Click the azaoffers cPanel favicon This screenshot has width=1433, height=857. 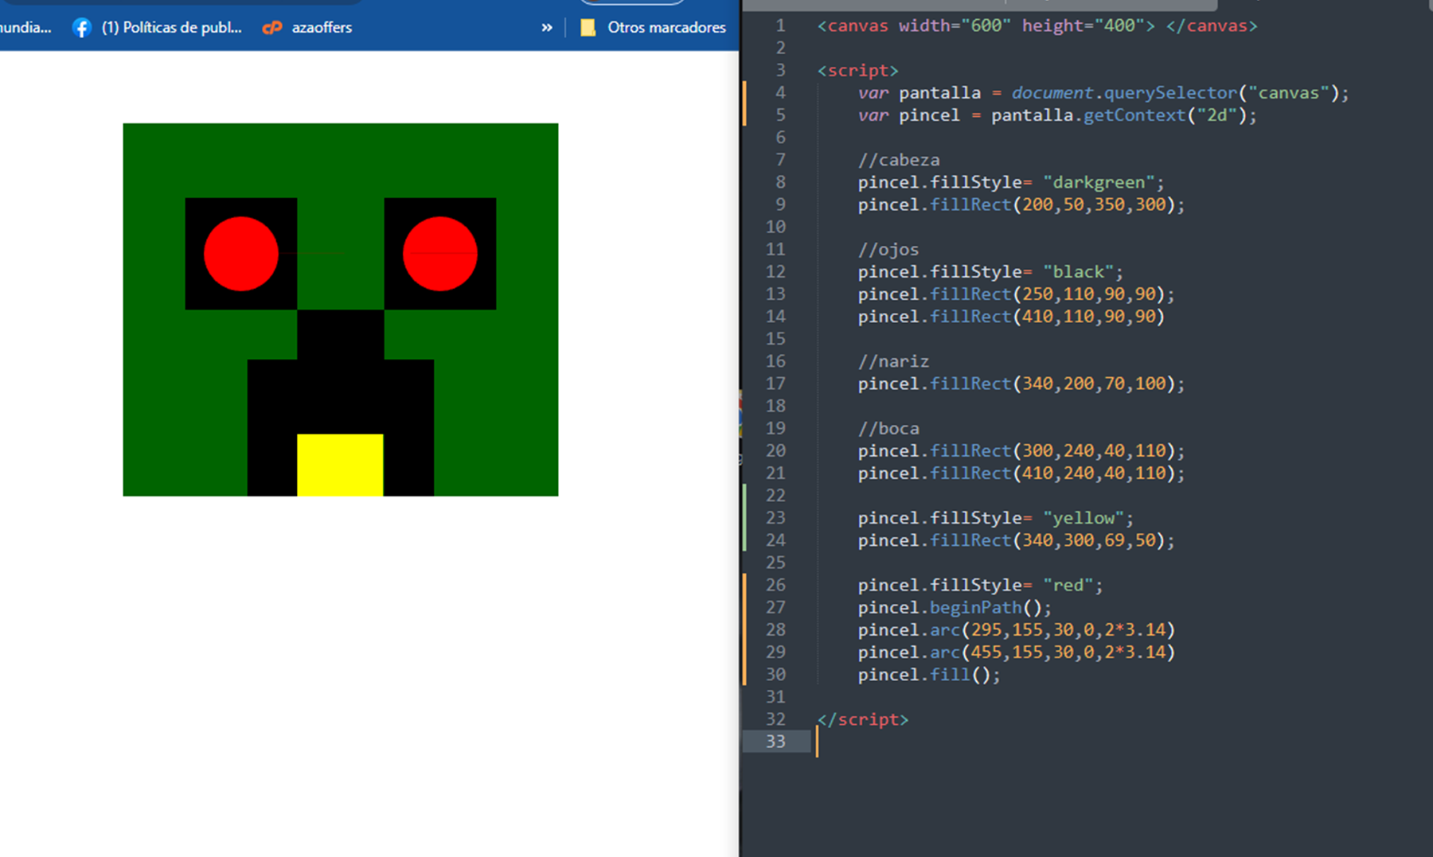(x=272, y=28)
